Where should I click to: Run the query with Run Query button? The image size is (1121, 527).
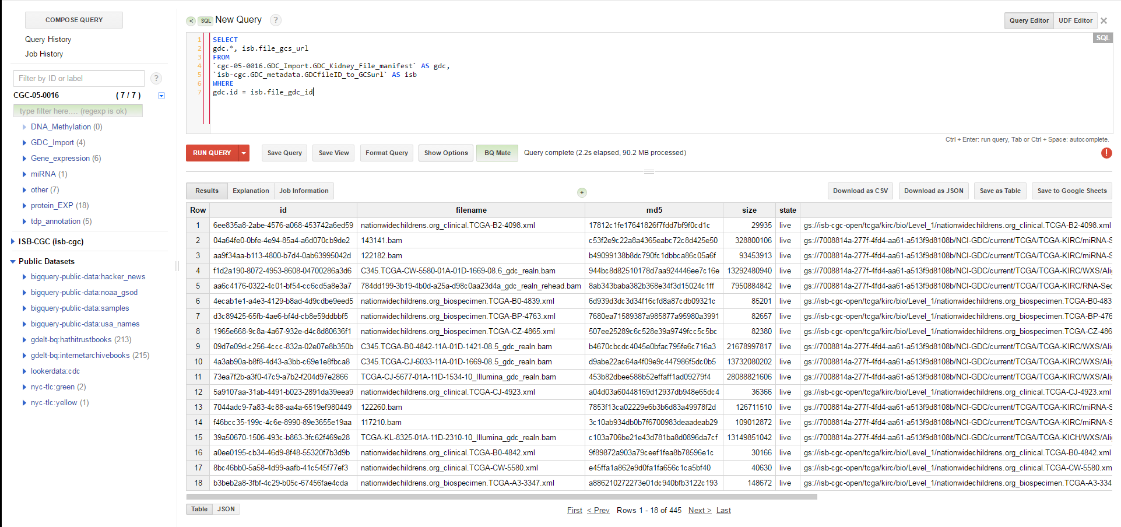pos(212,153)
